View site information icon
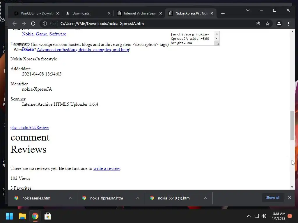298x223 pixels. [x=45, y=24]
